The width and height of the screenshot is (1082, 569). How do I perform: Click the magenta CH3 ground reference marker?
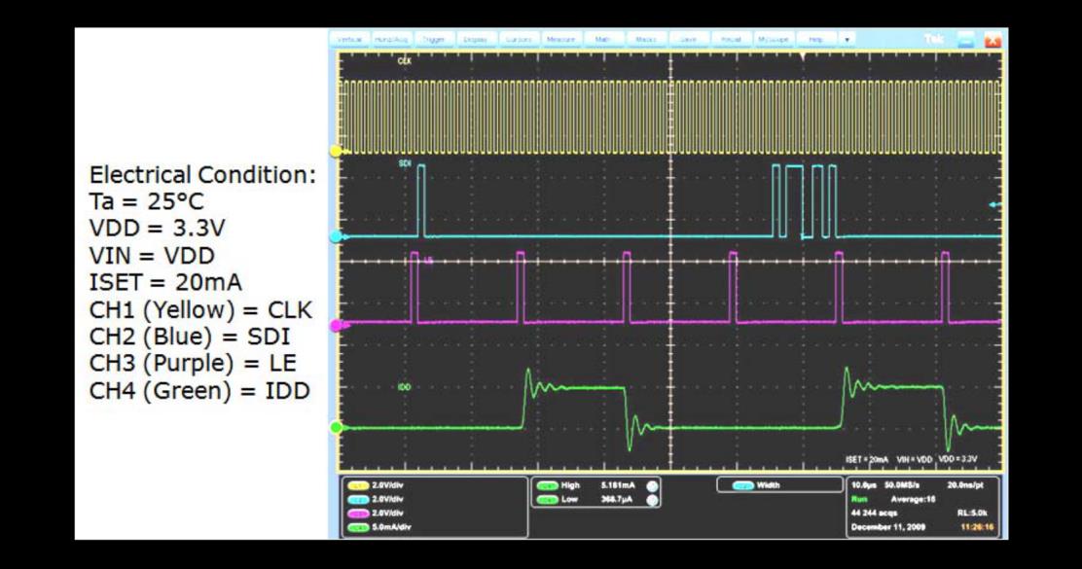click(337, 326)
